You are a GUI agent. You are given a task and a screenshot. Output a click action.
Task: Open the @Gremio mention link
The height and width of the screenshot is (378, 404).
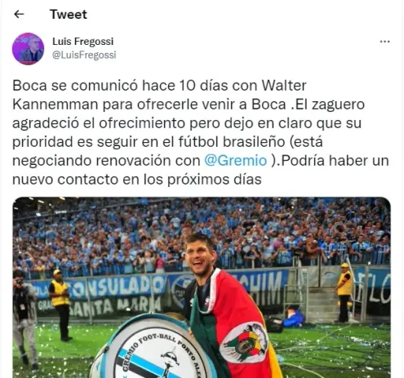[236, 161]
